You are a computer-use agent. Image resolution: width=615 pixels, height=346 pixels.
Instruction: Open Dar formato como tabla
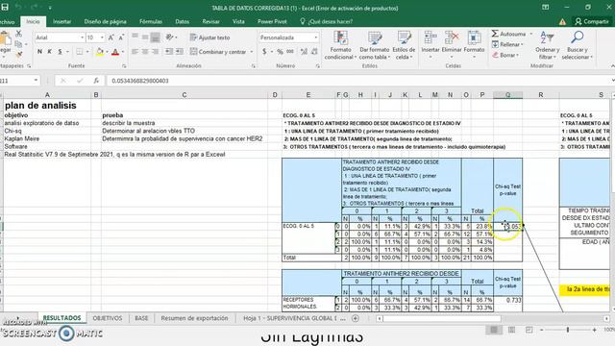pyautogui.click(x=374, y=45)
